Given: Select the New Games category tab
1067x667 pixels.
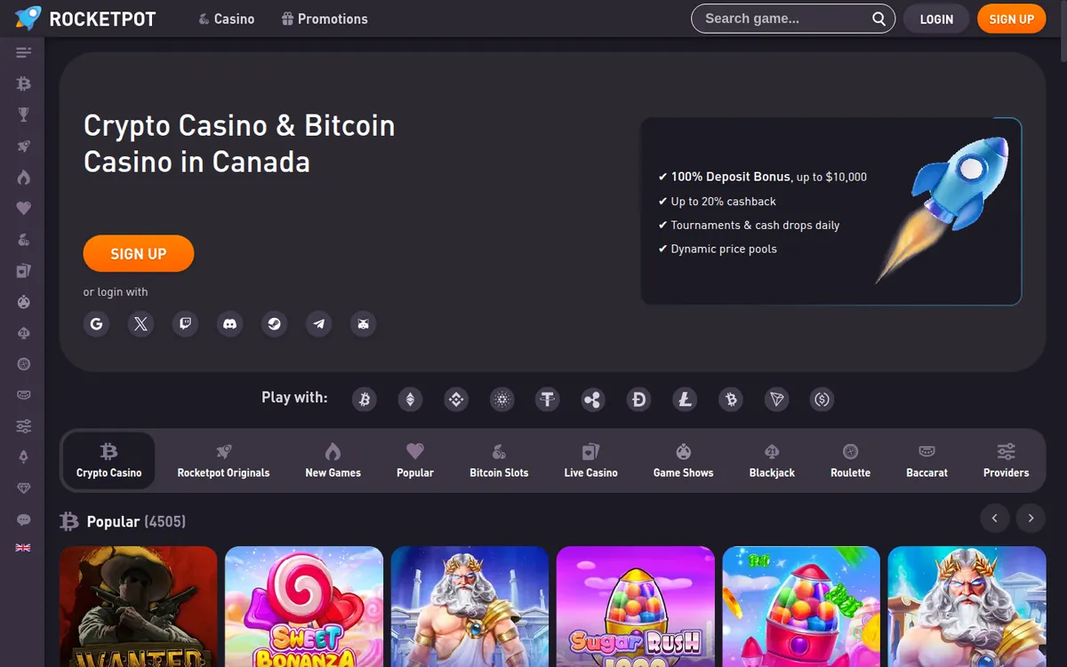Looking at the screenshot, I should coord(333,460).
